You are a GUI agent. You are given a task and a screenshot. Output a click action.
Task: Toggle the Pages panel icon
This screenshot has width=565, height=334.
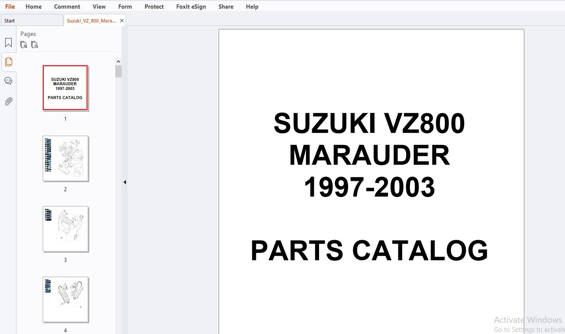(x=8, y=62)
